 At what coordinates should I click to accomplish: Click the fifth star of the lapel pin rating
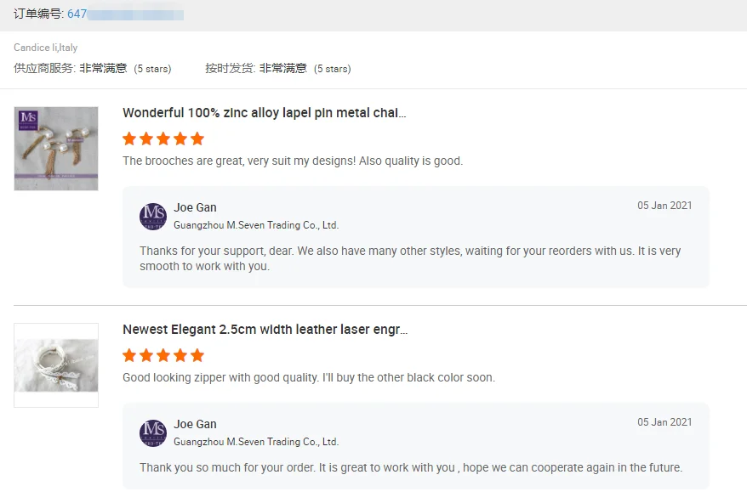click(197, 138)
